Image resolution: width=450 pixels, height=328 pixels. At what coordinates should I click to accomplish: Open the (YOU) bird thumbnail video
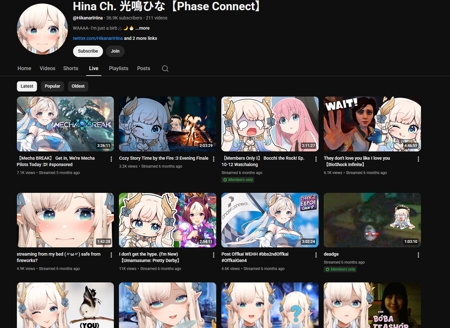pos(65,305)
